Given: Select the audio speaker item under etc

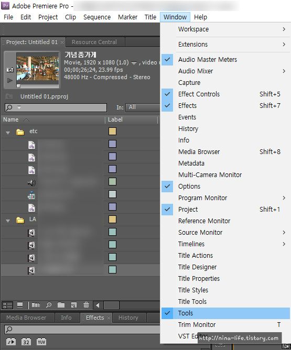Looking at the screenshot, I should (31, 183).
